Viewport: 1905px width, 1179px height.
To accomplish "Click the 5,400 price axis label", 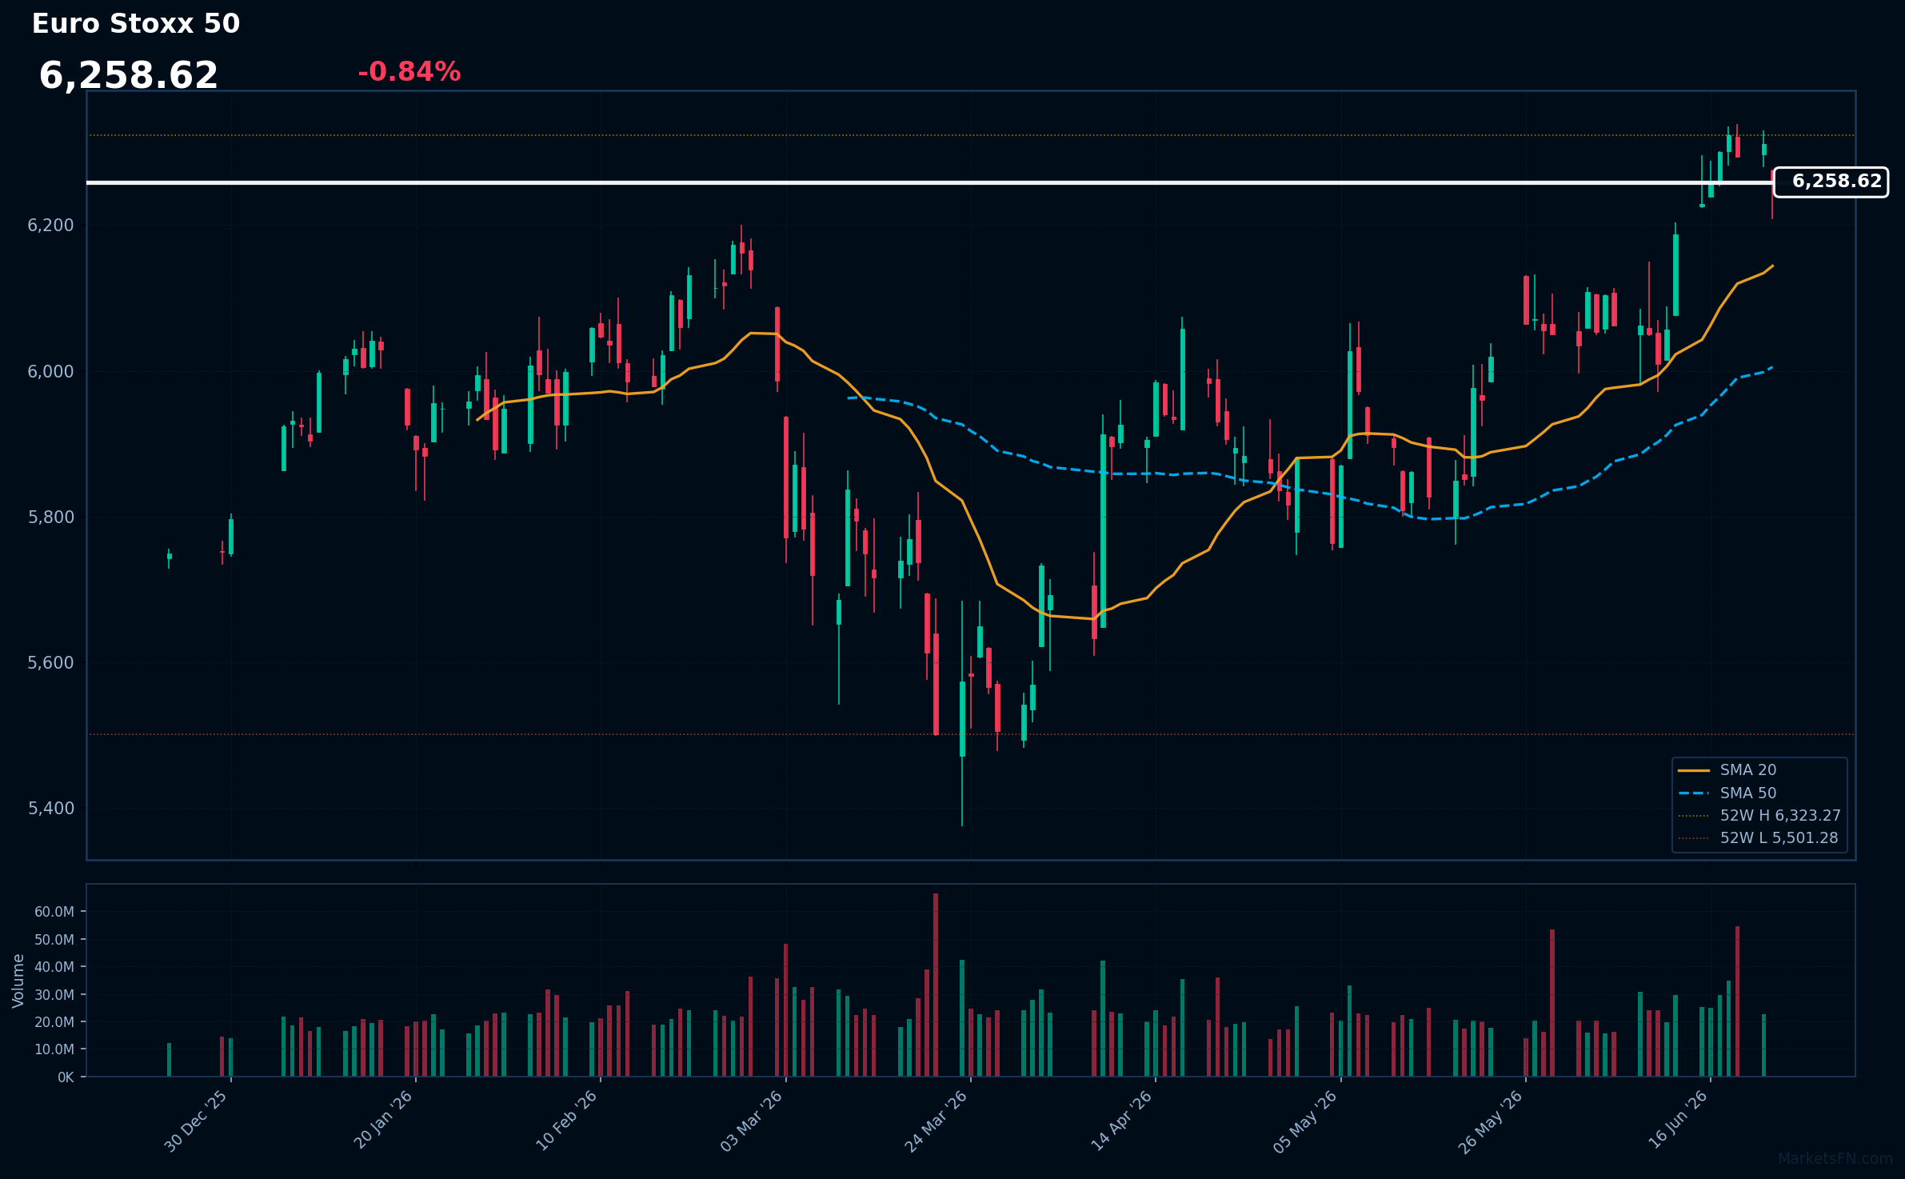I will click(51, 808).
